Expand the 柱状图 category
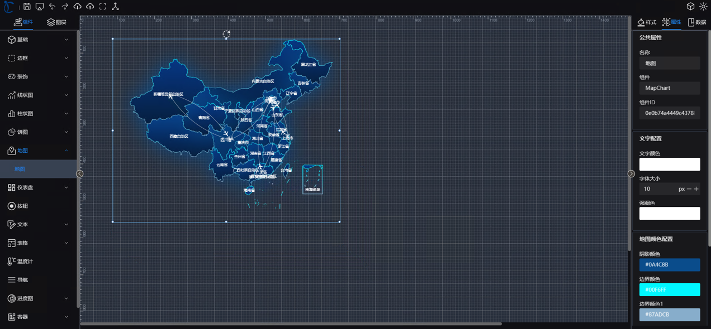This screenshot has width=711, height=329. (38, 114)
